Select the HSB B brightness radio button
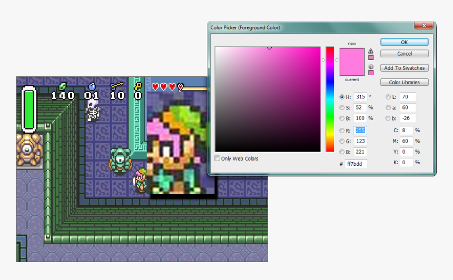Viewport: 453px width, 280px height. [x=342, y=118]
